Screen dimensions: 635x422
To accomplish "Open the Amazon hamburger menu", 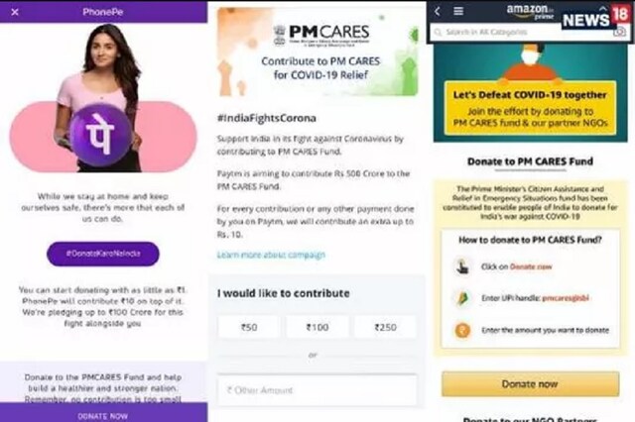I will pyautogui.click(x=458, y=11).
